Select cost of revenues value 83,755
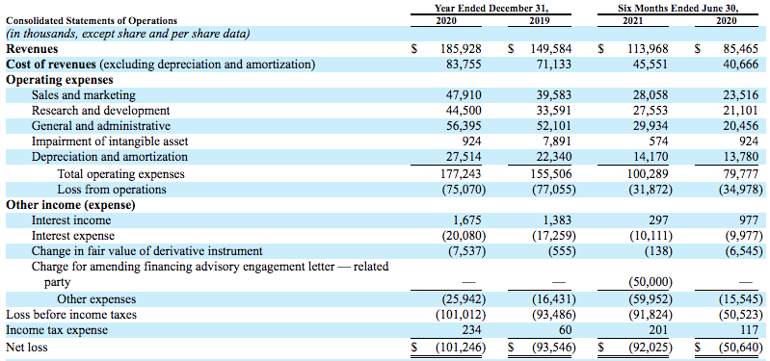 [x=464, y=64]
